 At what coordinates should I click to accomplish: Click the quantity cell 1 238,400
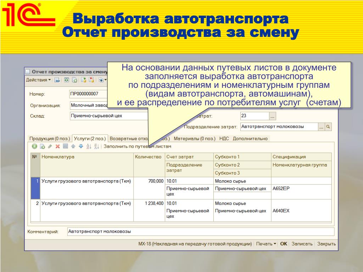(x=149, y=210)
